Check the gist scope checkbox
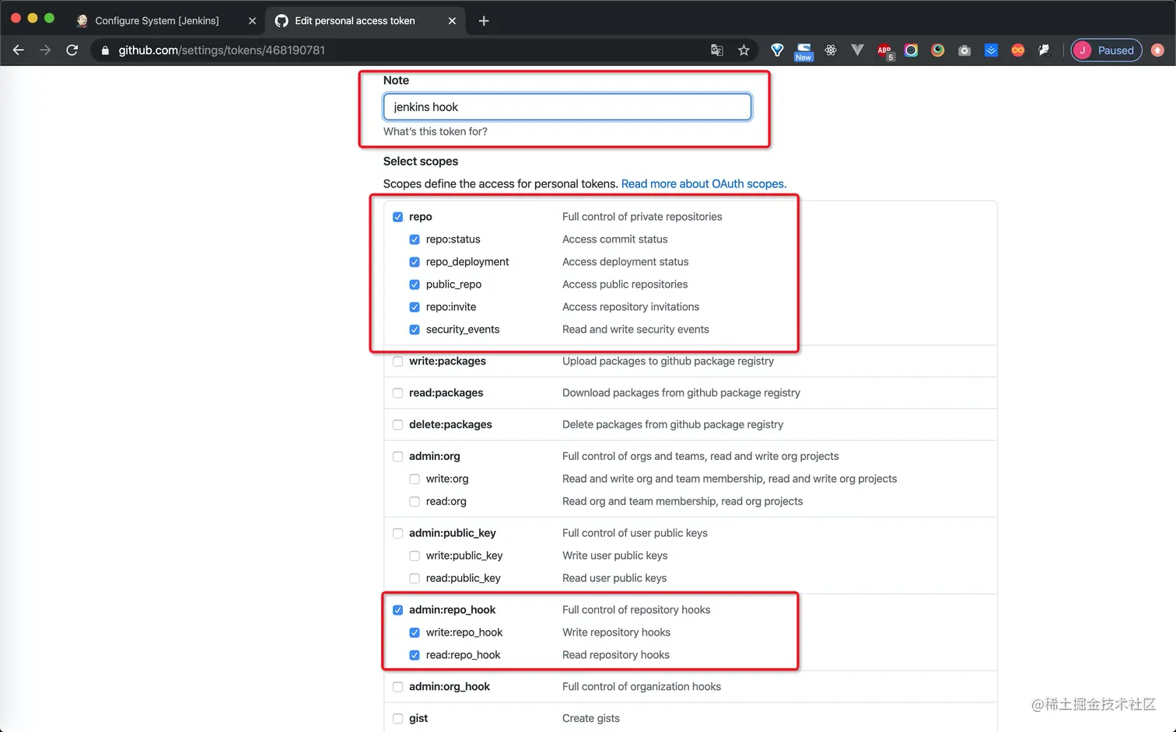 click(x=397, y=719)
